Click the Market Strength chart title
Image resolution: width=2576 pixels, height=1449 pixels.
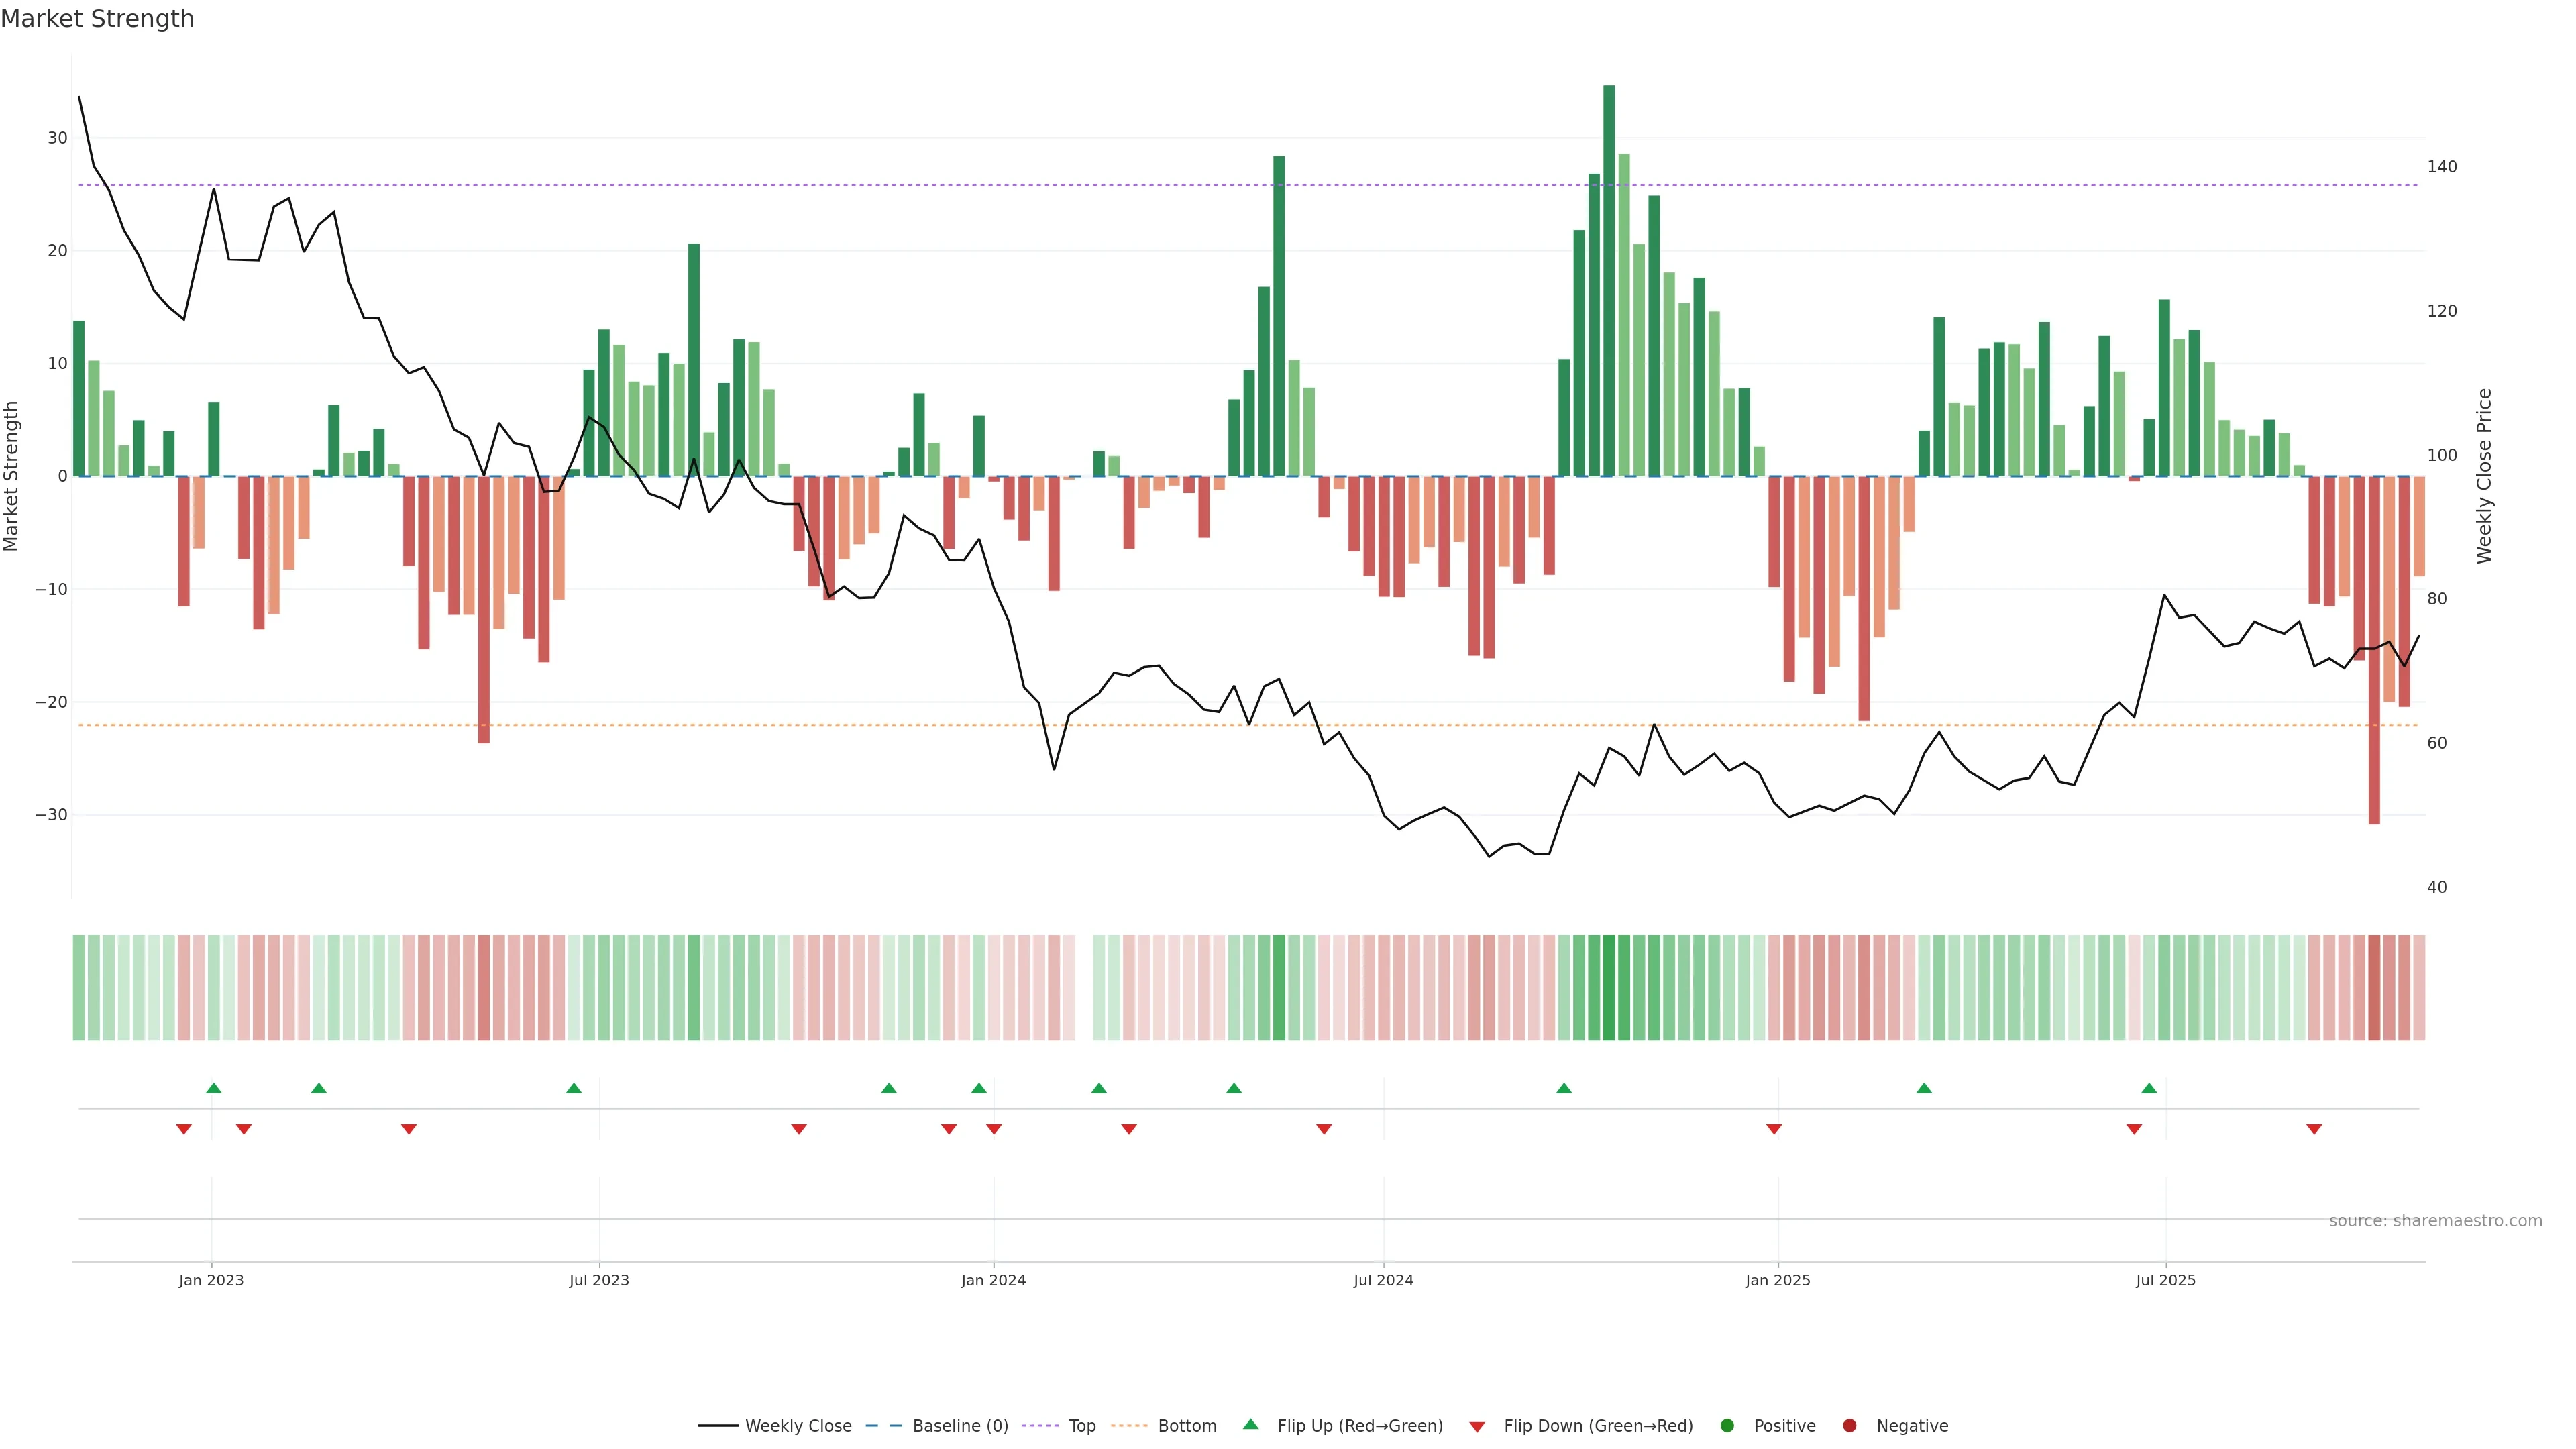tap(97, 18)
